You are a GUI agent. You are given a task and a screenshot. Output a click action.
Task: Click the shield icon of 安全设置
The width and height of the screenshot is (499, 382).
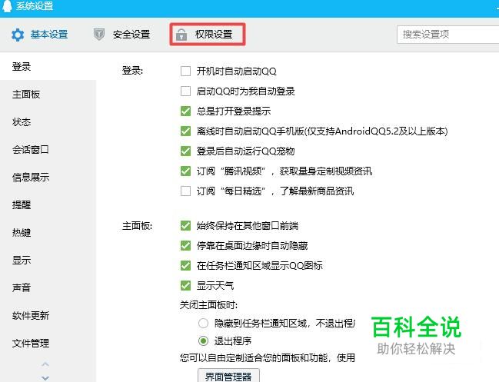99,35
